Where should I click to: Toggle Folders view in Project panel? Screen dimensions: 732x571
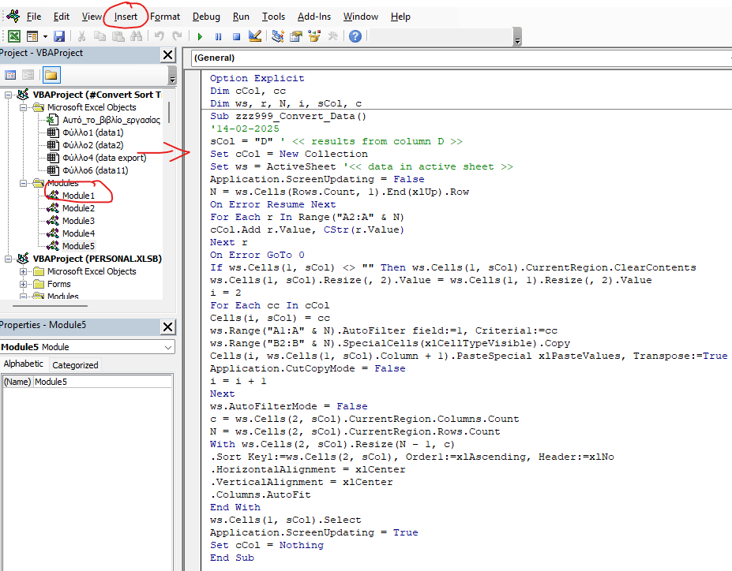pyautogui.click(x=51, y=75)
